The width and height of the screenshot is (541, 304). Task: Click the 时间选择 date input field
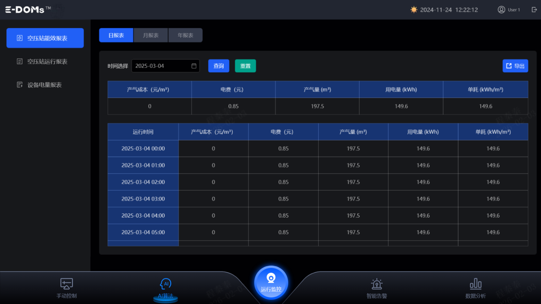(162, 66)
